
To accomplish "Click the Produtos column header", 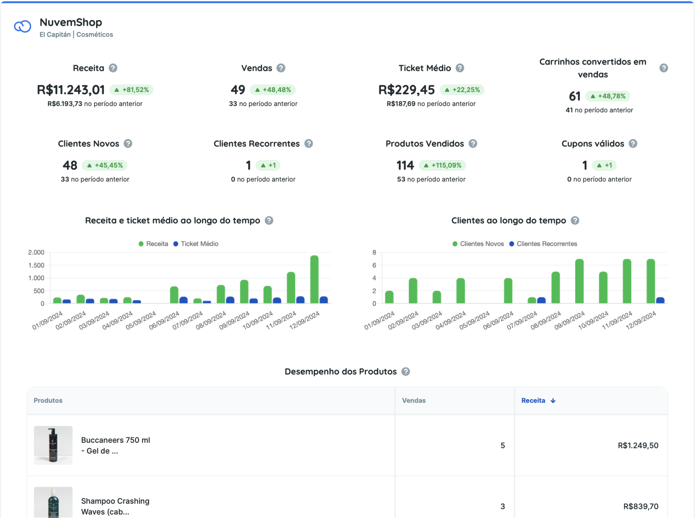I will click(x=48, y=400).
